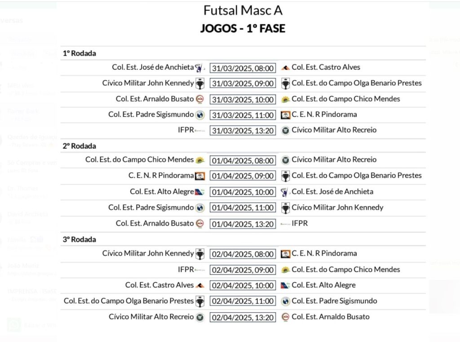This screenshot has width=460, height=342.
Task: Select the 01/04/2025, 10:00 date box
Action: (x=243, y=192)
